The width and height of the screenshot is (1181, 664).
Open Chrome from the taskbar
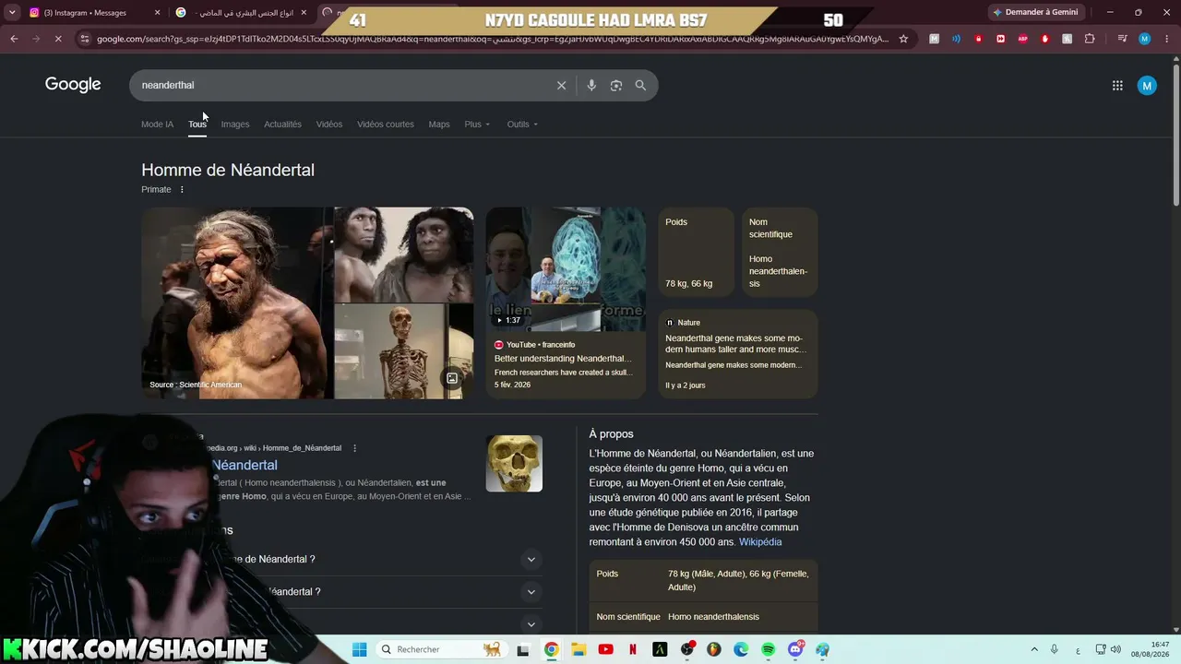click(x=551, y=649)
